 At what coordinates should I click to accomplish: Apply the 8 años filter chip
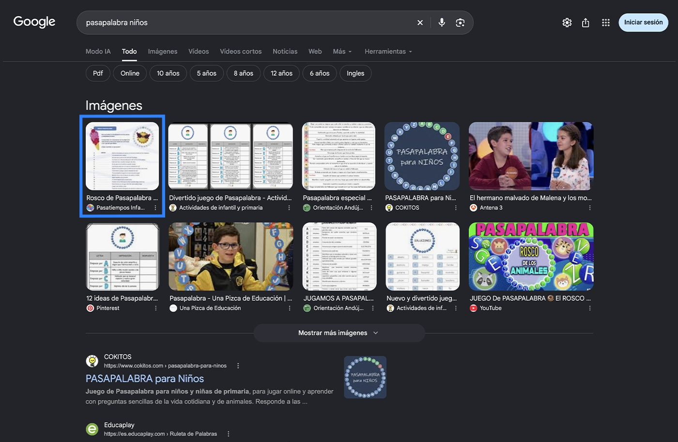(244, 74)
